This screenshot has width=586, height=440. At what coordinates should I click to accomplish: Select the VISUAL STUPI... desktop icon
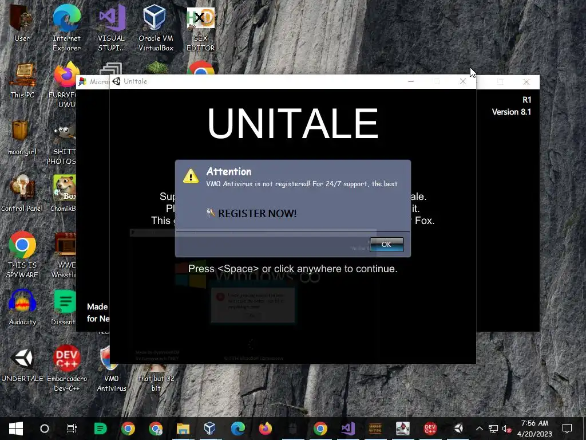(x=112, y=29)
